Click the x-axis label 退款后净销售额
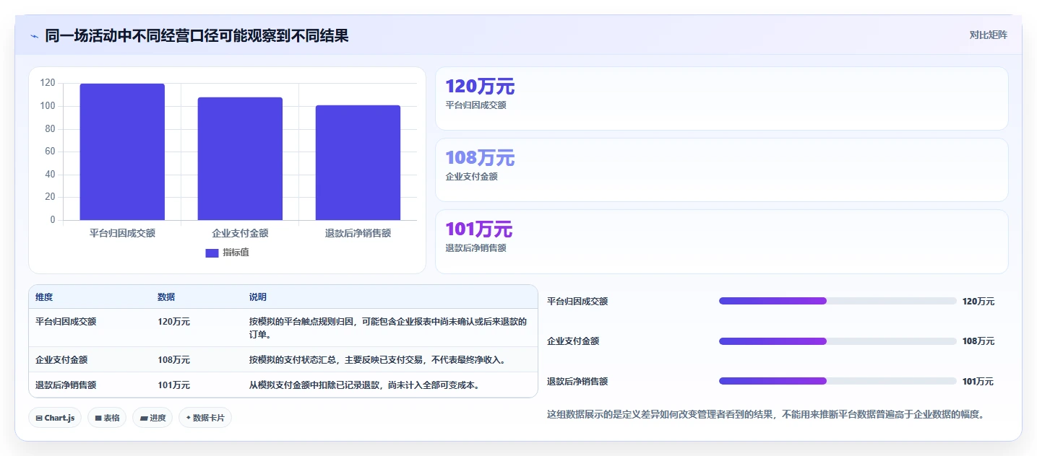Screen dimensions: 1037x456 click(x=358, y=233)
